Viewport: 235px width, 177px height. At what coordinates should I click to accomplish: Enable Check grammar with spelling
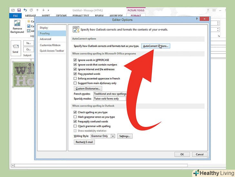[x=75, y=126]
